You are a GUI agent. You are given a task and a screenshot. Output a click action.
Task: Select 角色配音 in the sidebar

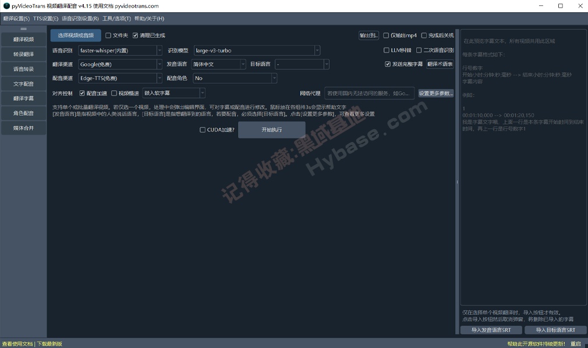point(24,113)
